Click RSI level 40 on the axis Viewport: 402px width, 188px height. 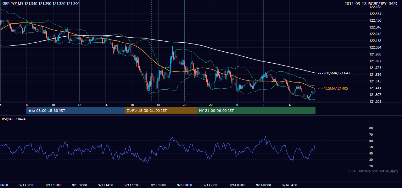point(371,153)
